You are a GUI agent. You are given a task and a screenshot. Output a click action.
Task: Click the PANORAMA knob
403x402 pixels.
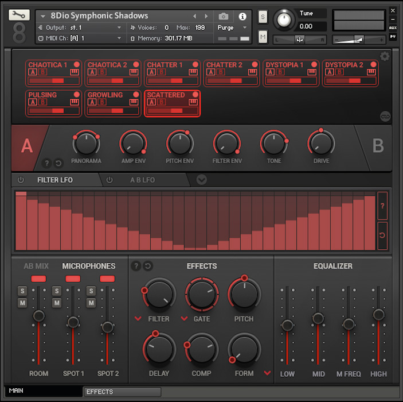click(x=87, y=144)
